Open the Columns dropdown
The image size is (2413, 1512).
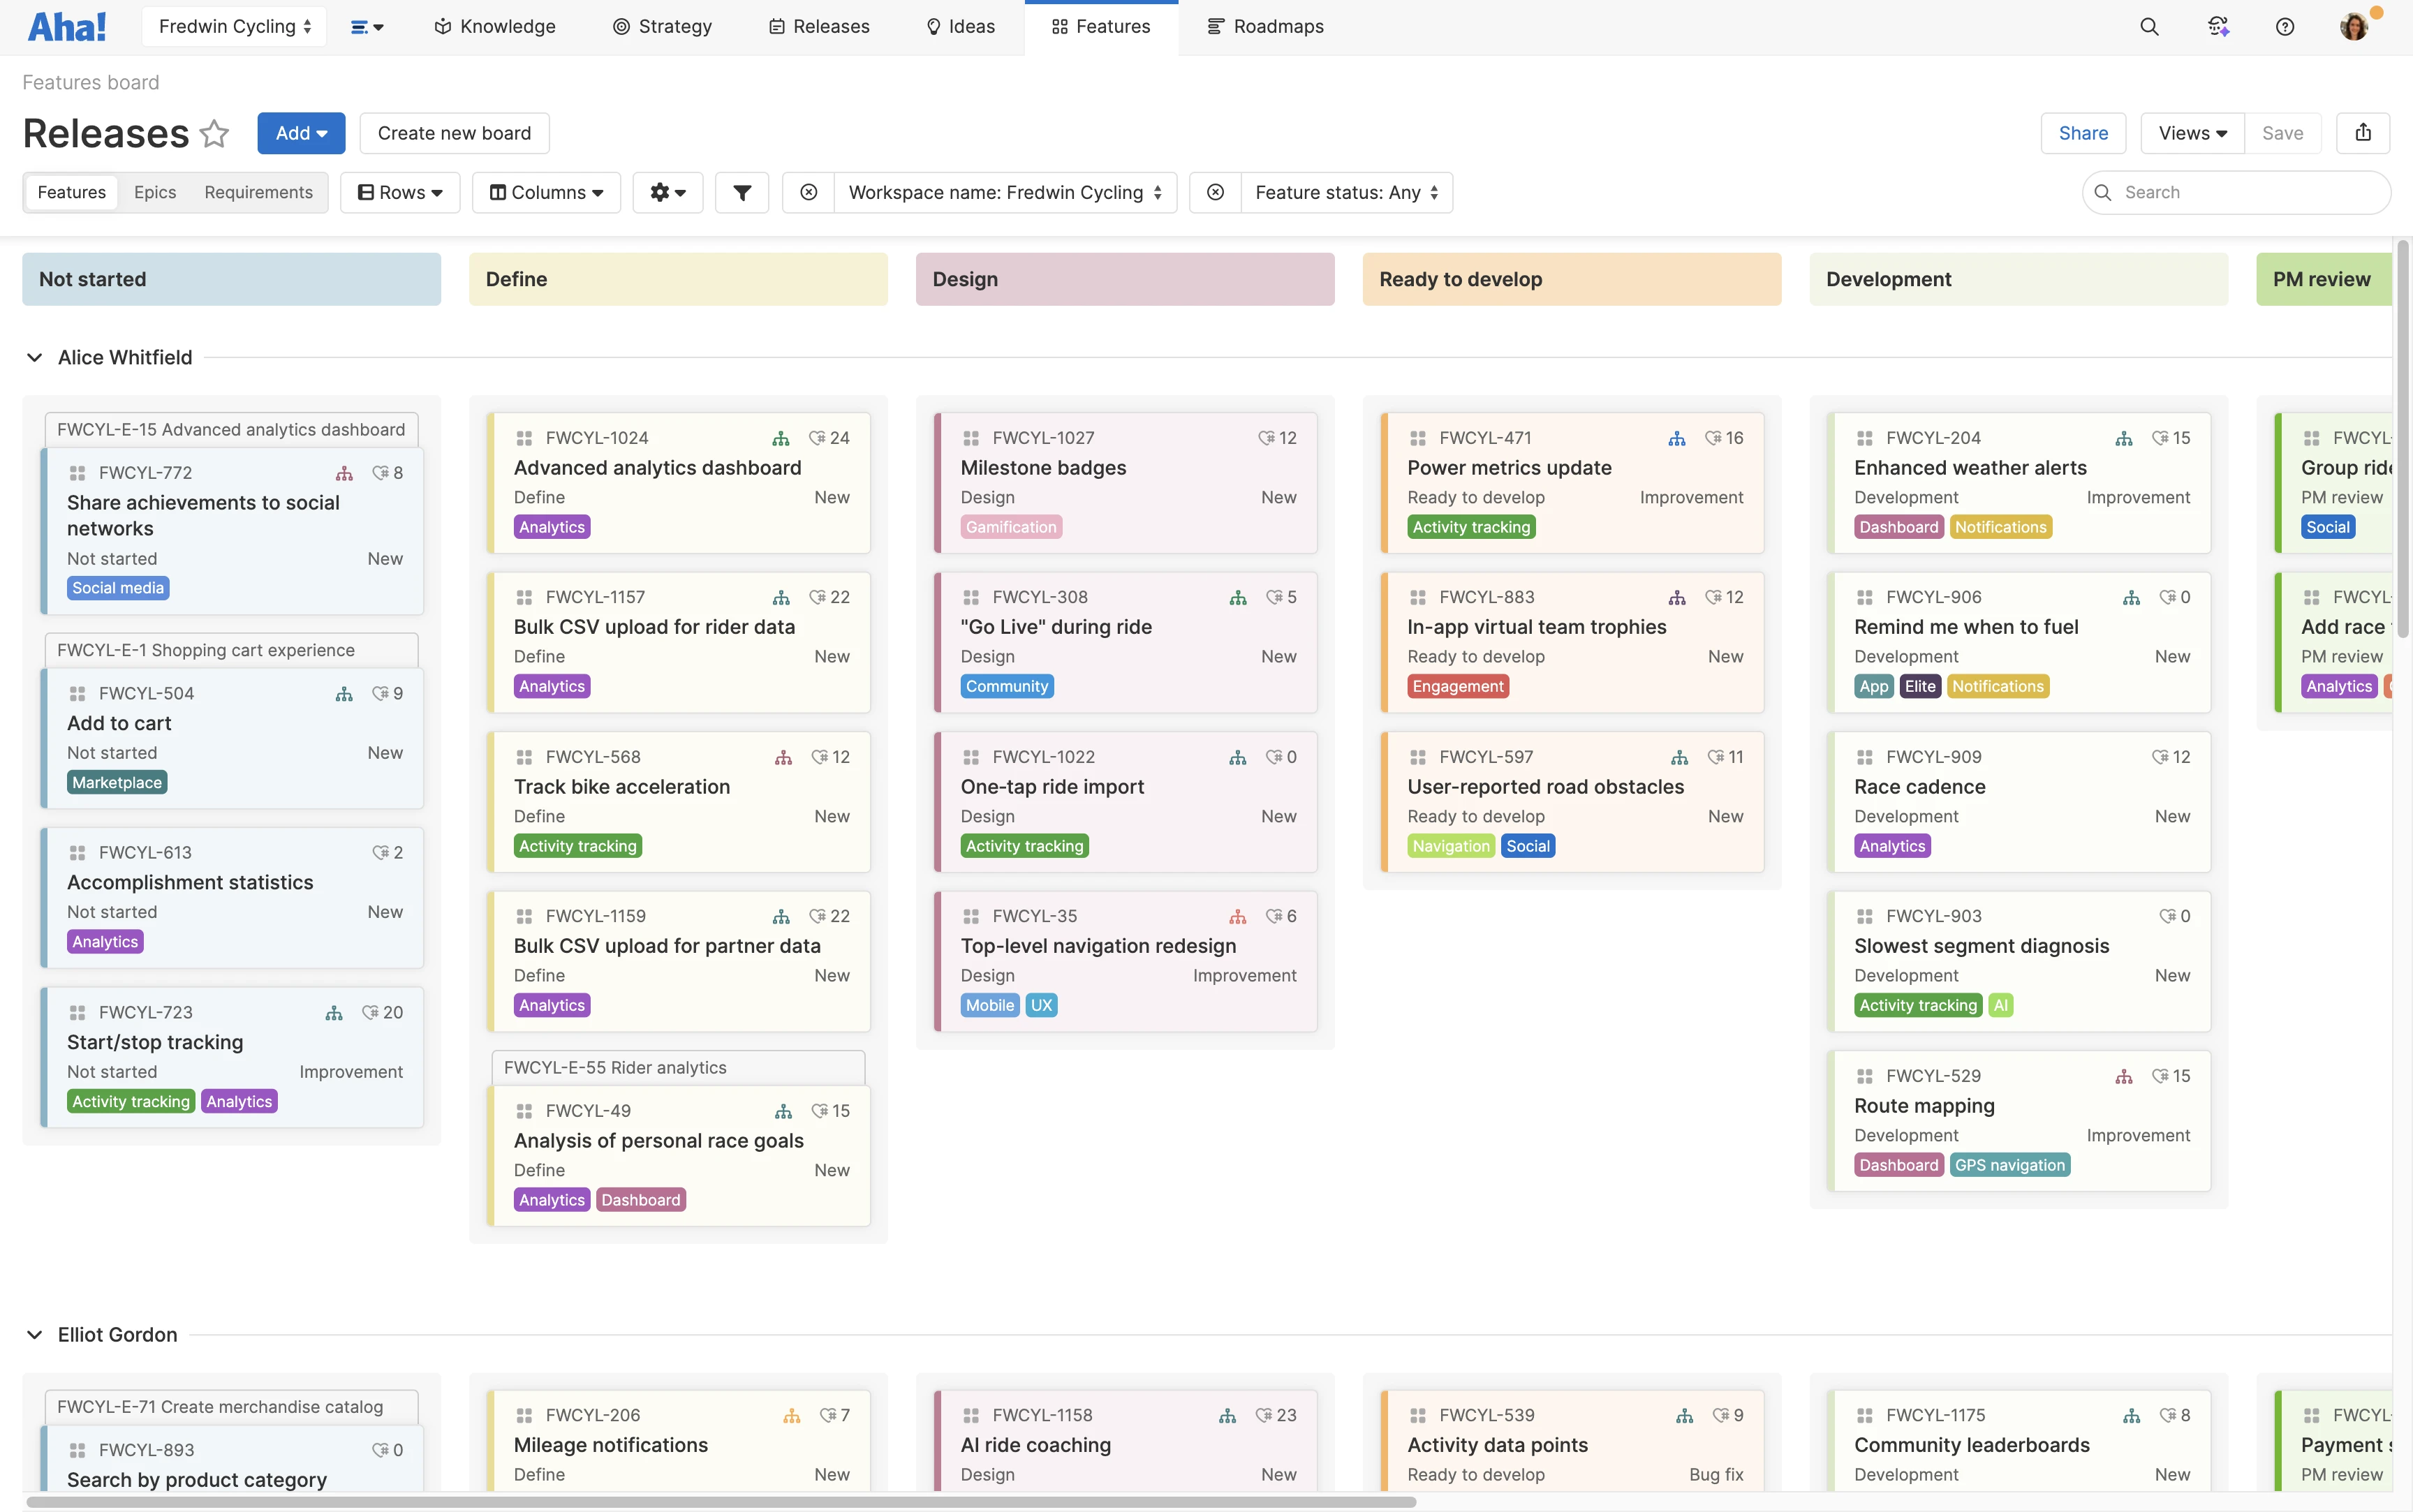tap(546, 192)
